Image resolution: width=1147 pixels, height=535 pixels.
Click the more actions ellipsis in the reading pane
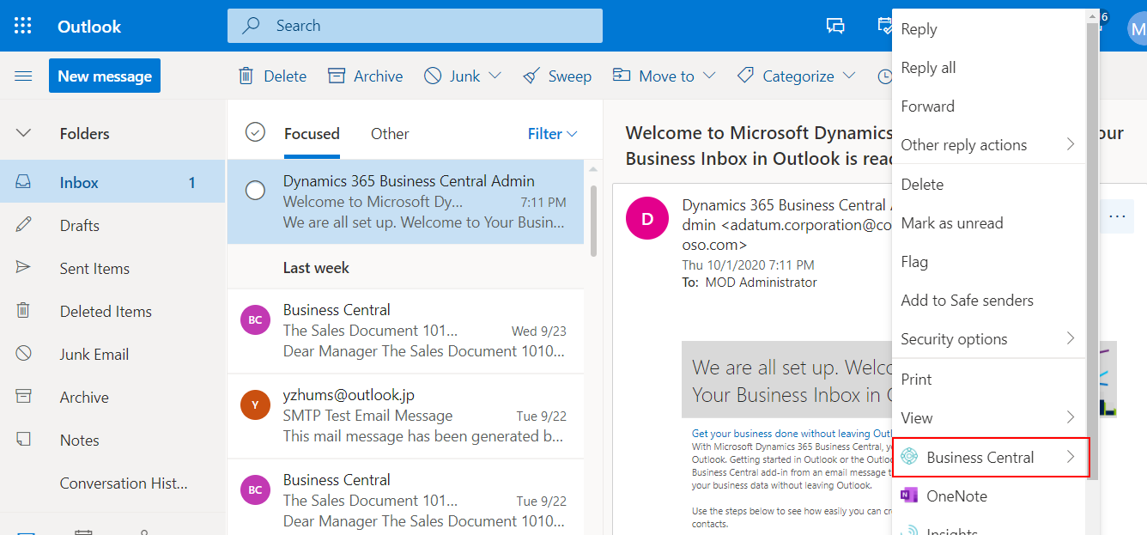click(x=1116, y=216)
